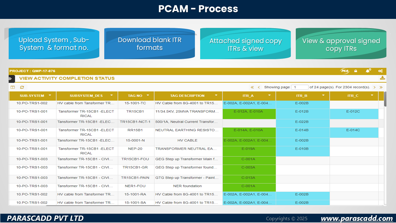Viewport: 396px width, 223px height.
Task: Open the column chooser icon
Action: [x=13, y=87]
